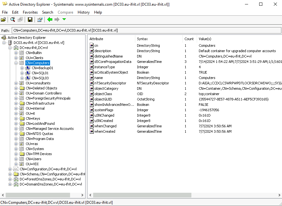Open the File menu
This screenshot has height=206, width=282.
(x=5, y=12)
